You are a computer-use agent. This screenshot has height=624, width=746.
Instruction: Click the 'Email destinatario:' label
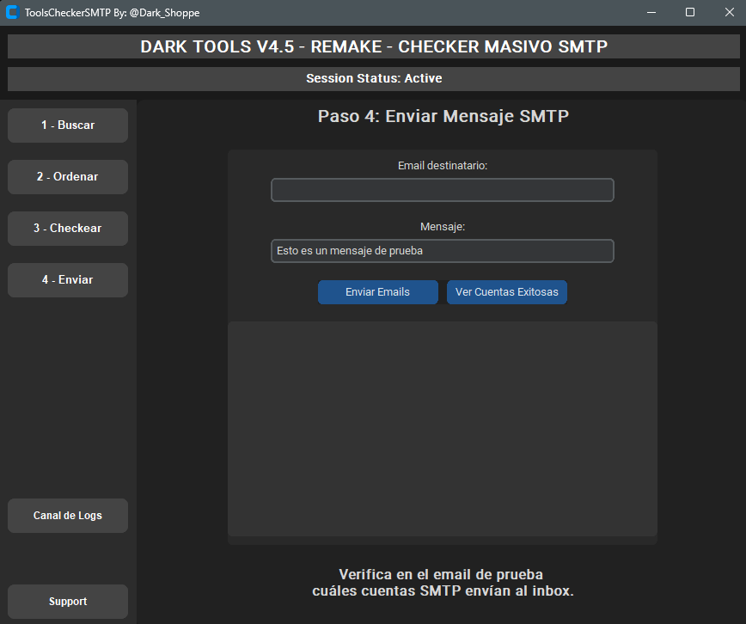click(442, 166)
